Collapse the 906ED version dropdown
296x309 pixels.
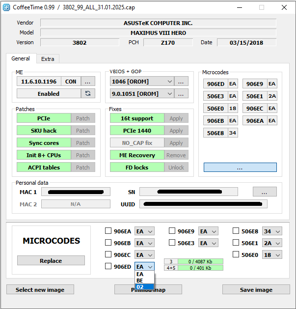(144, 267)
